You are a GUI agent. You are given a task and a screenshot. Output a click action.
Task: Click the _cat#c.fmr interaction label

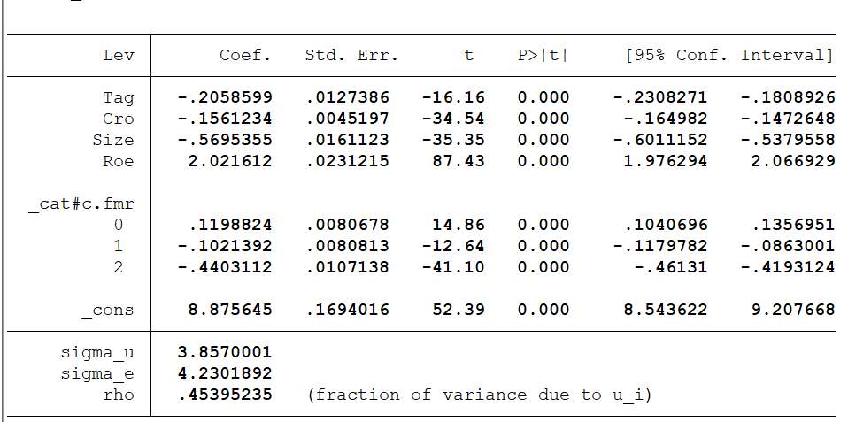(86, 204)
